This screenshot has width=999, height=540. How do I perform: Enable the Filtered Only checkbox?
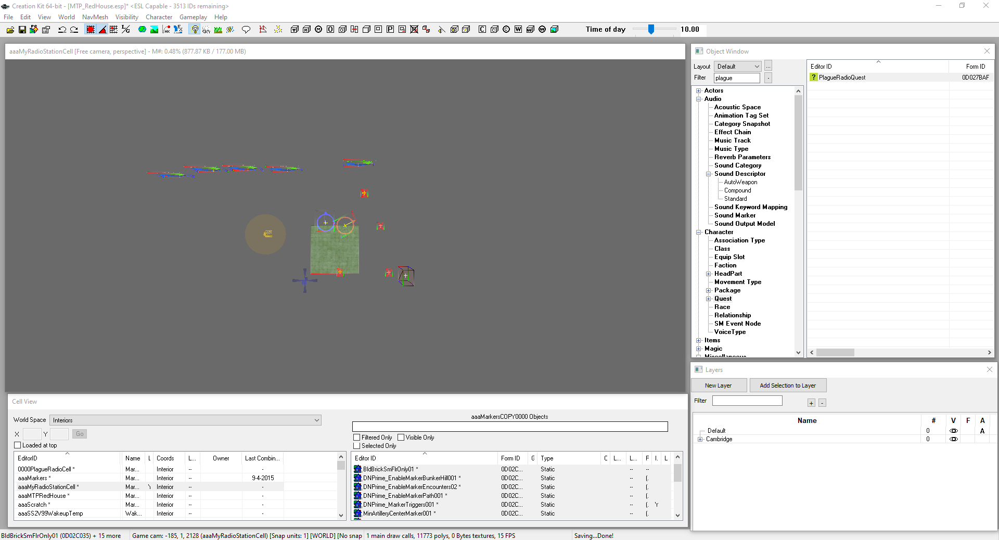click(357, 438)
